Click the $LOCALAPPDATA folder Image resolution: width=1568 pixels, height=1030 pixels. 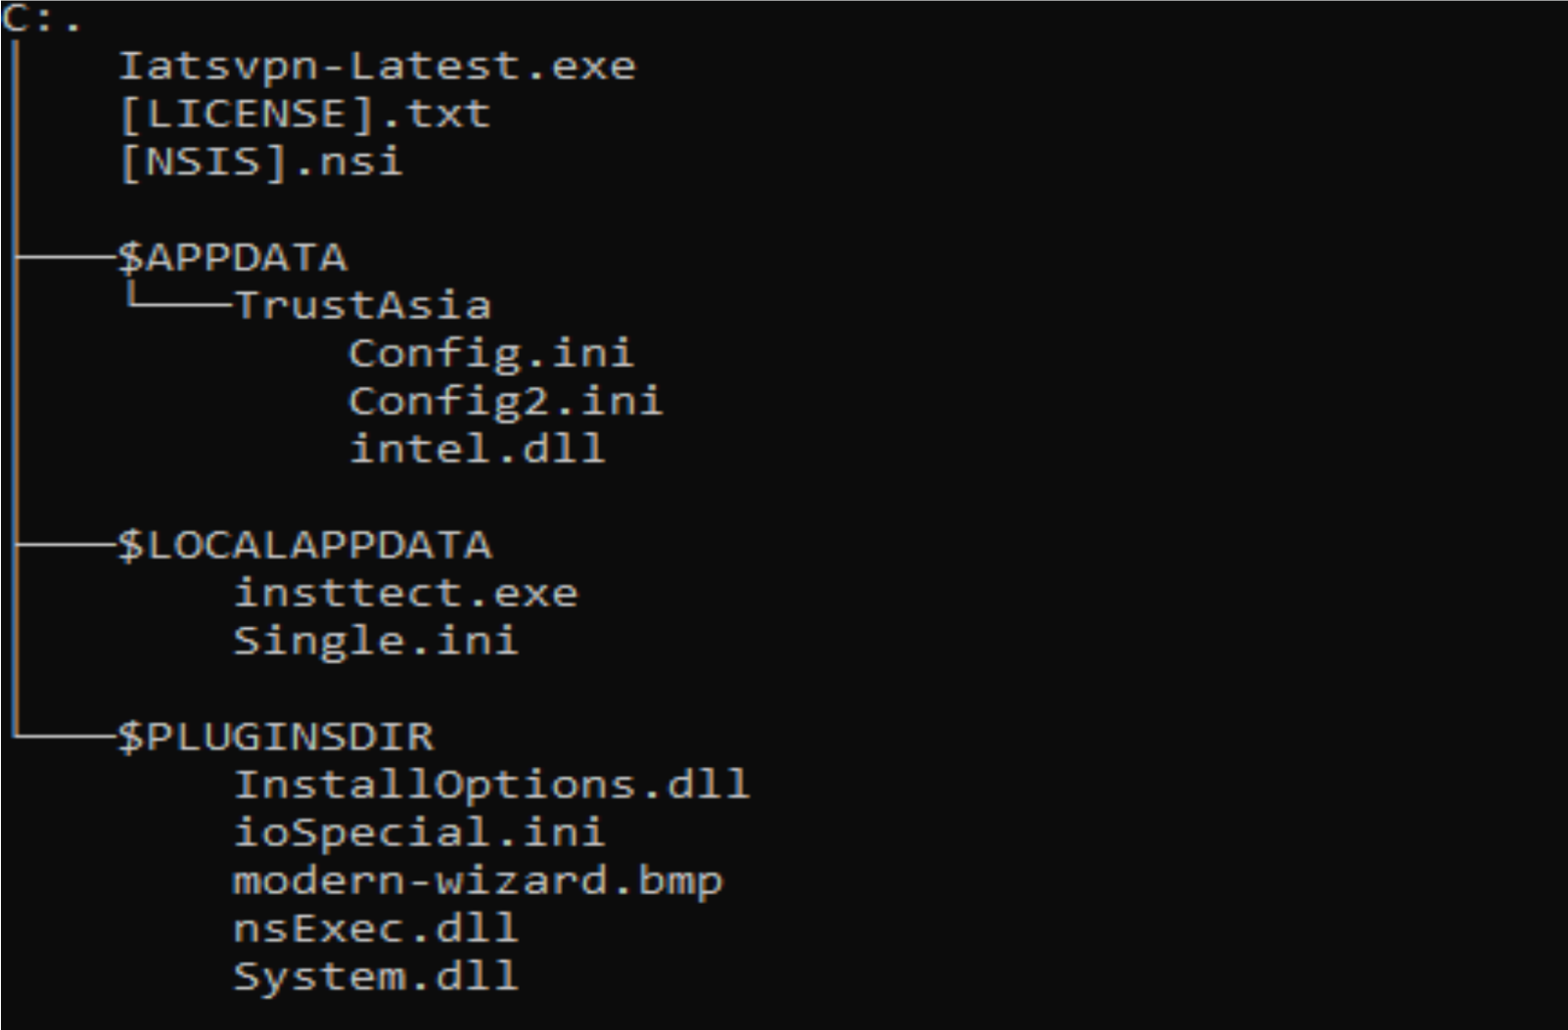pyautogui.click(x=304, y=545)
